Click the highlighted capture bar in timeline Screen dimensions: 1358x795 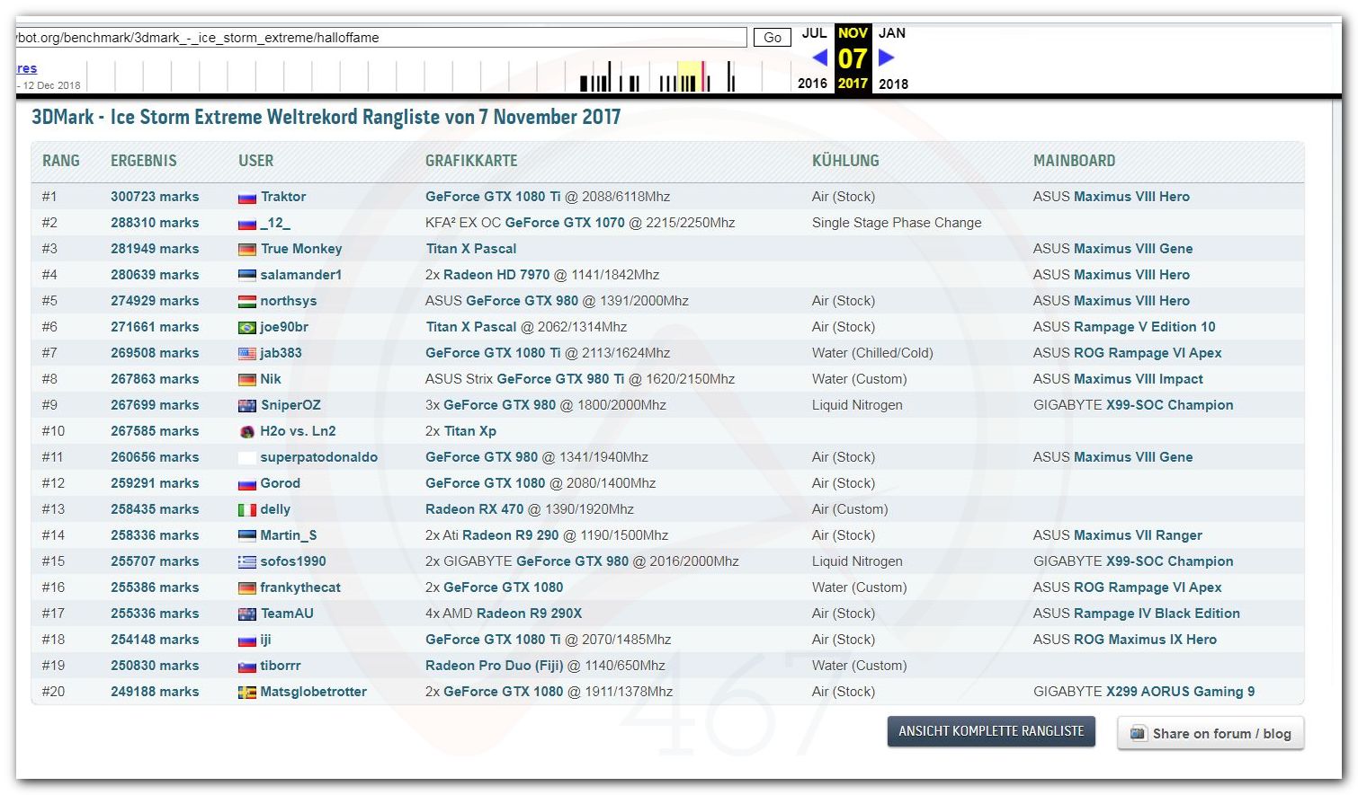[704, 76]
